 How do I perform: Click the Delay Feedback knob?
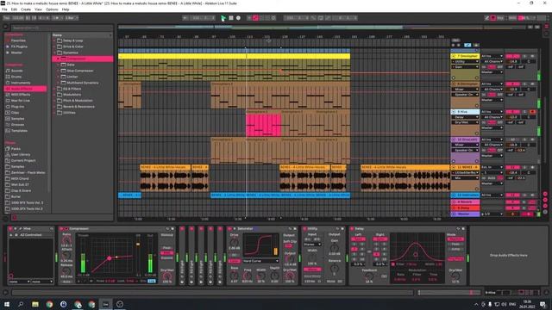[x=368, y=276]
